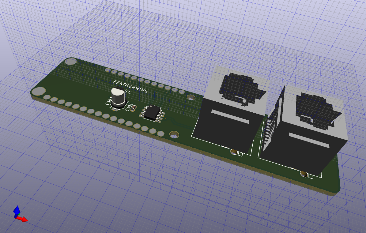The height and width of the screenshot is (233, 366).
Task: Click the plated mounting hole beside FEATHERWING header row
Action: click(x=191, y=97)
